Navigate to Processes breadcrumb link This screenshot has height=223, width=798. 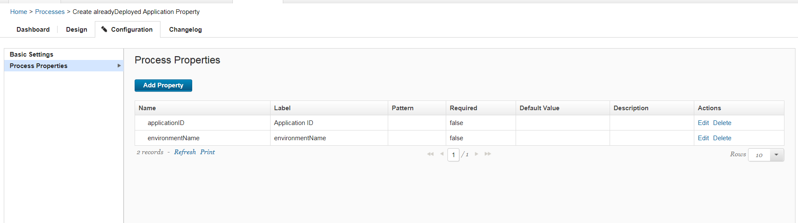click(x=50, y=12)
